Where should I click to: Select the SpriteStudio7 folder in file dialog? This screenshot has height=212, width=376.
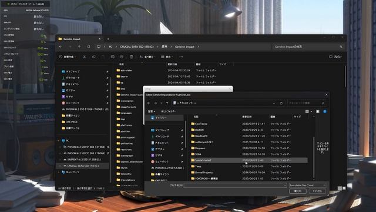tap(249, 160)
